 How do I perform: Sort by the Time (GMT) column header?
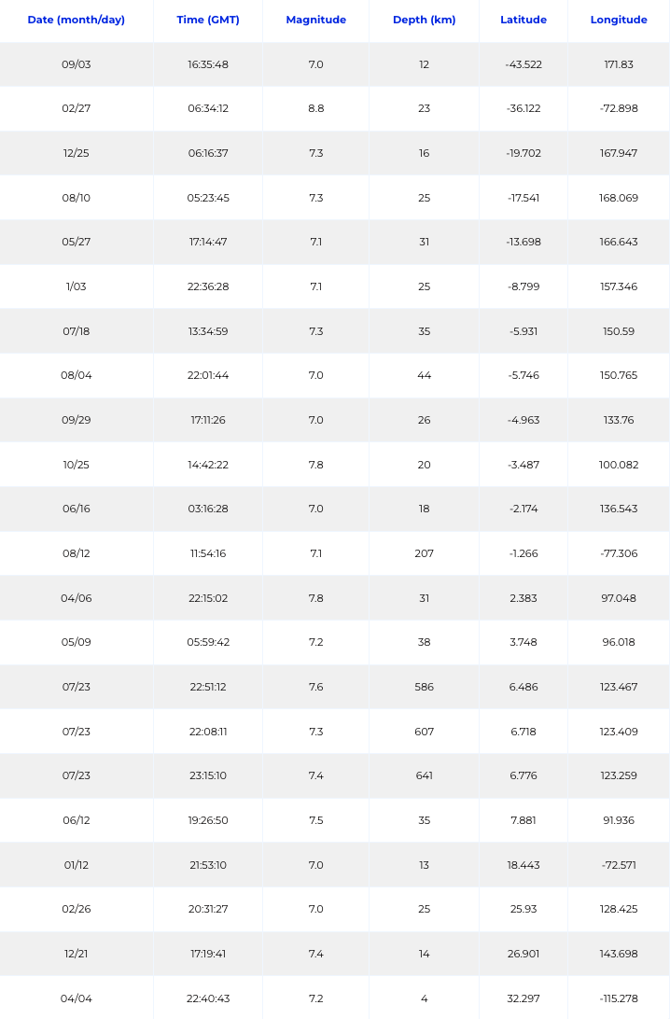(208, 20)
